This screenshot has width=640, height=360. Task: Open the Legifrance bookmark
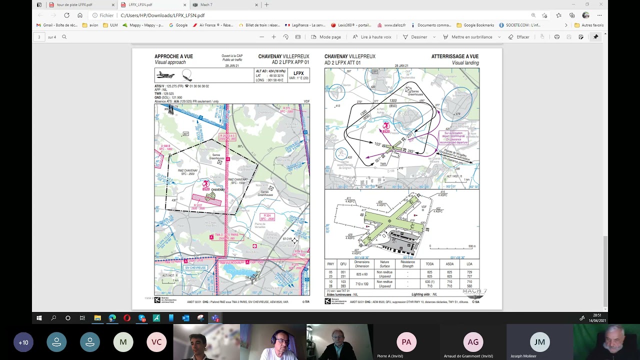tap(304, 25)
